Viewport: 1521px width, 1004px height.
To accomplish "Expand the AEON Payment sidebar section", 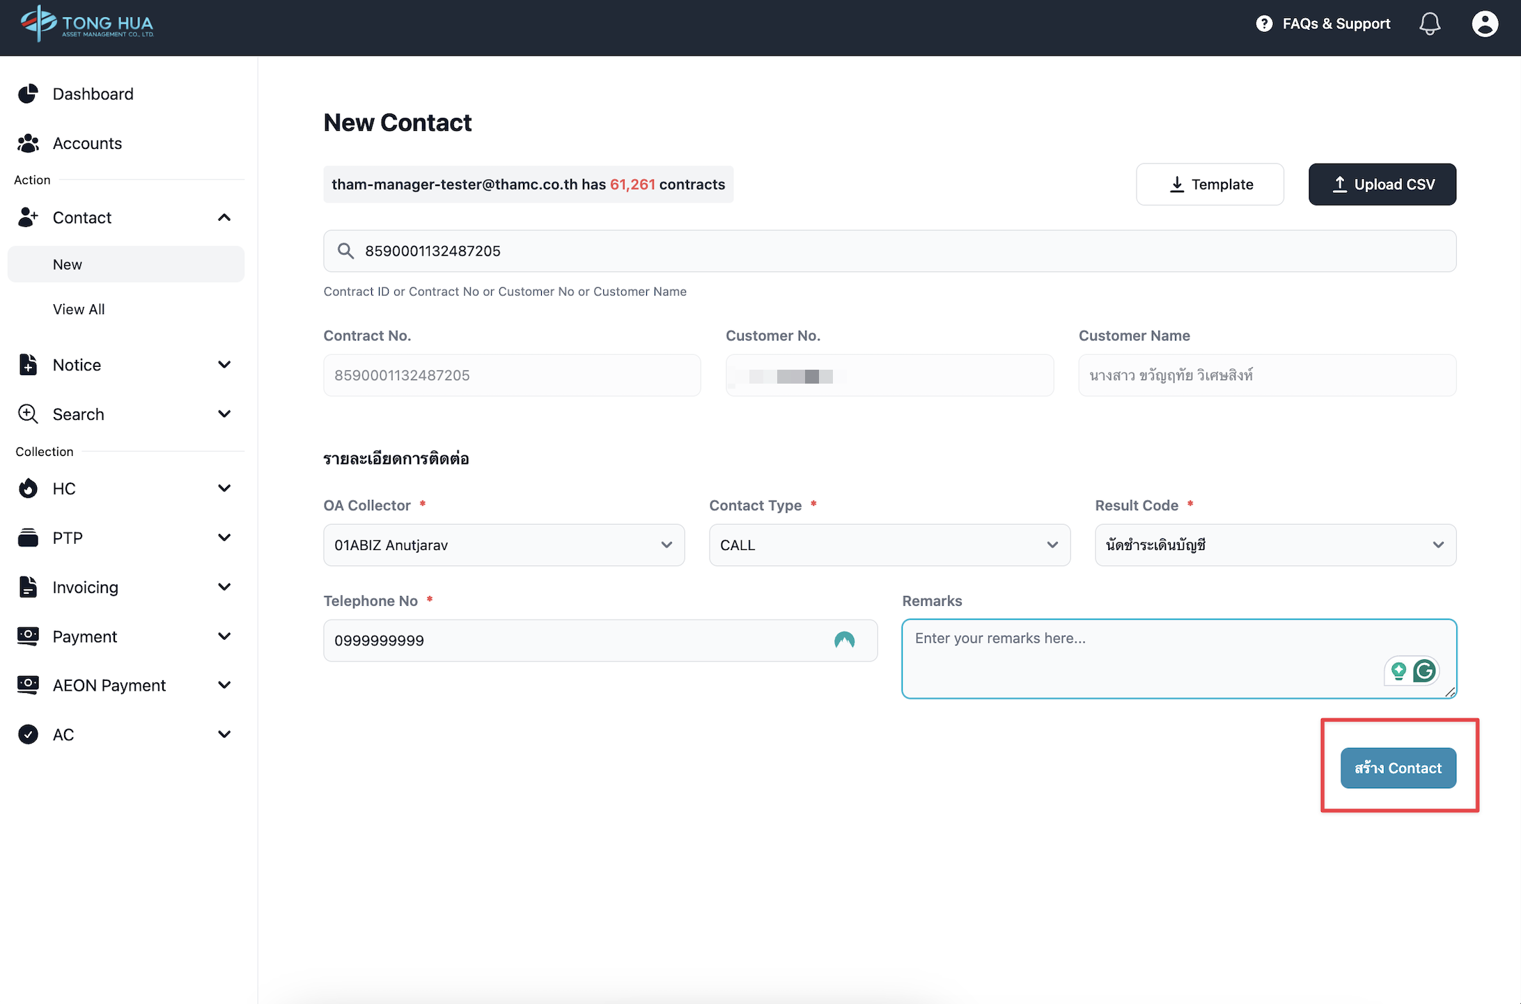I will tap(224, 685).
